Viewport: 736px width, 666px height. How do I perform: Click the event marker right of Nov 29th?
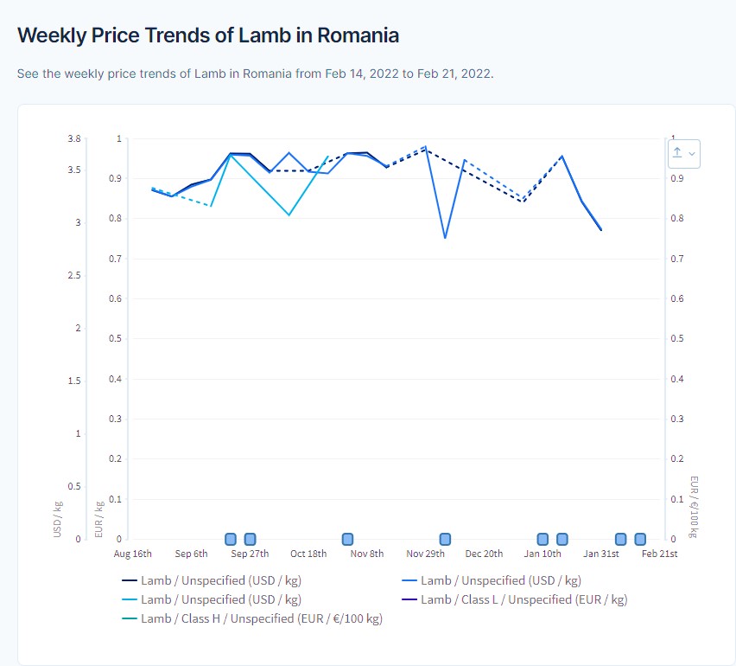445,539
